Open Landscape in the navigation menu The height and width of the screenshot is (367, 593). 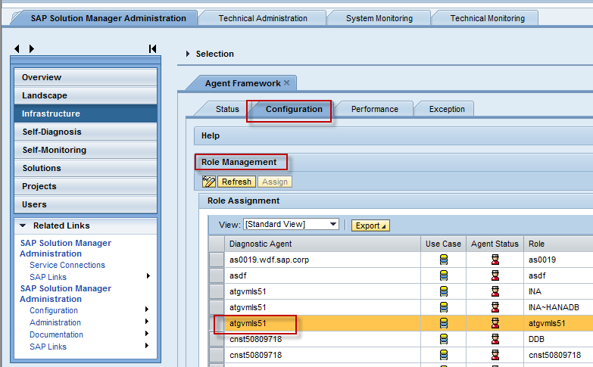pos(86,95)
